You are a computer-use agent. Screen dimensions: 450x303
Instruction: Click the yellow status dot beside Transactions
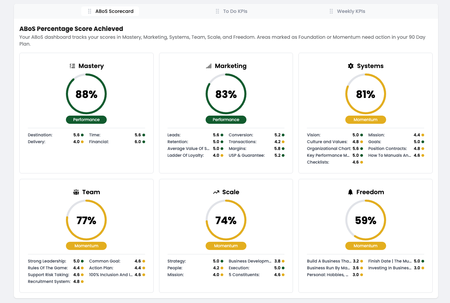(x=283, y=142)
